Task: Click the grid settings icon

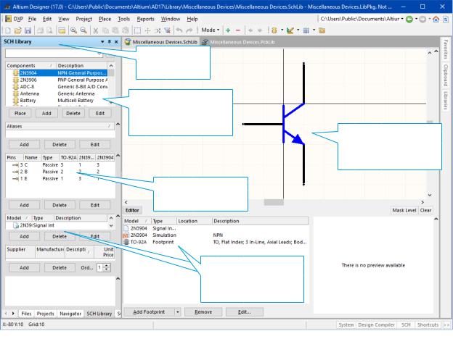Action: [306, 30]
